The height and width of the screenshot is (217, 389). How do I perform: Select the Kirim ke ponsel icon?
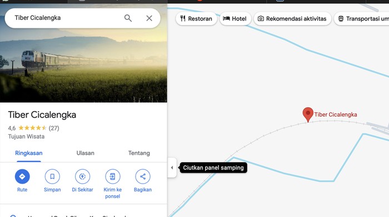113,176
